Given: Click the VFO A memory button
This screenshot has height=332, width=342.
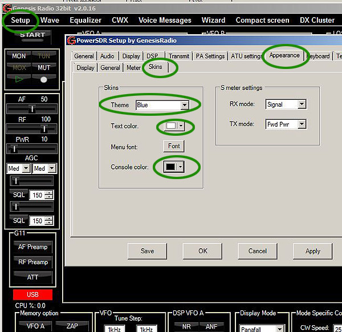Looking at the screenshot, I should click(x=35, y=326).
